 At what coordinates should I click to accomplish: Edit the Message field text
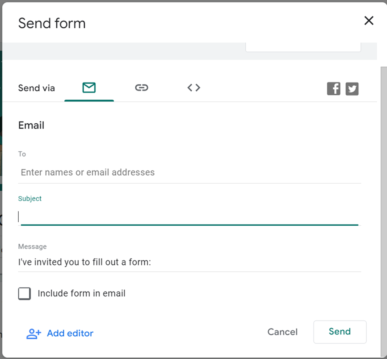click(x=189, y=262)
